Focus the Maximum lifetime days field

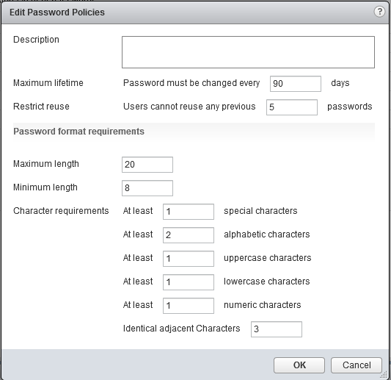(x=296, y=84)
